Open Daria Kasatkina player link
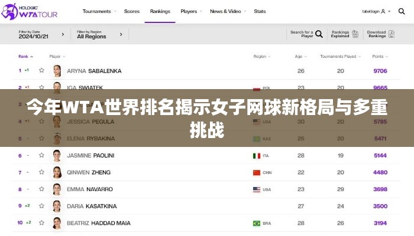The image size is (414, 236). 92,206
